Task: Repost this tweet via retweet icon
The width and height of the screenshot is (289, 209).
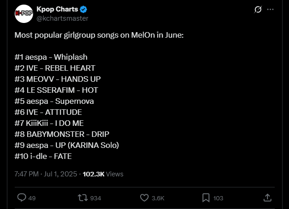Action: tap(83, 198)
